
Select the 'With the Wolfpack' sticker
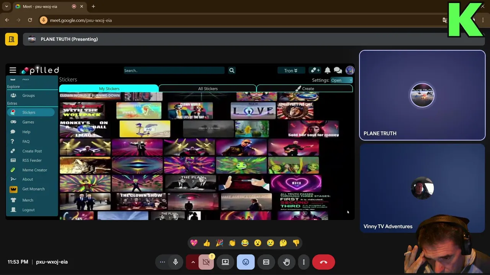pyautogui.click(x=82, y=111)
